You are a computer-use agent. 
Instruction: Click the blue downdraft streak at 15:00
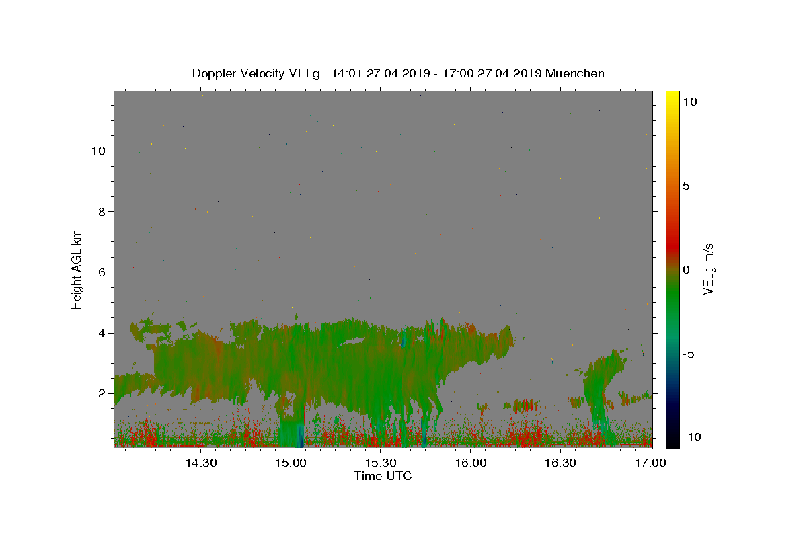point(300,434)
